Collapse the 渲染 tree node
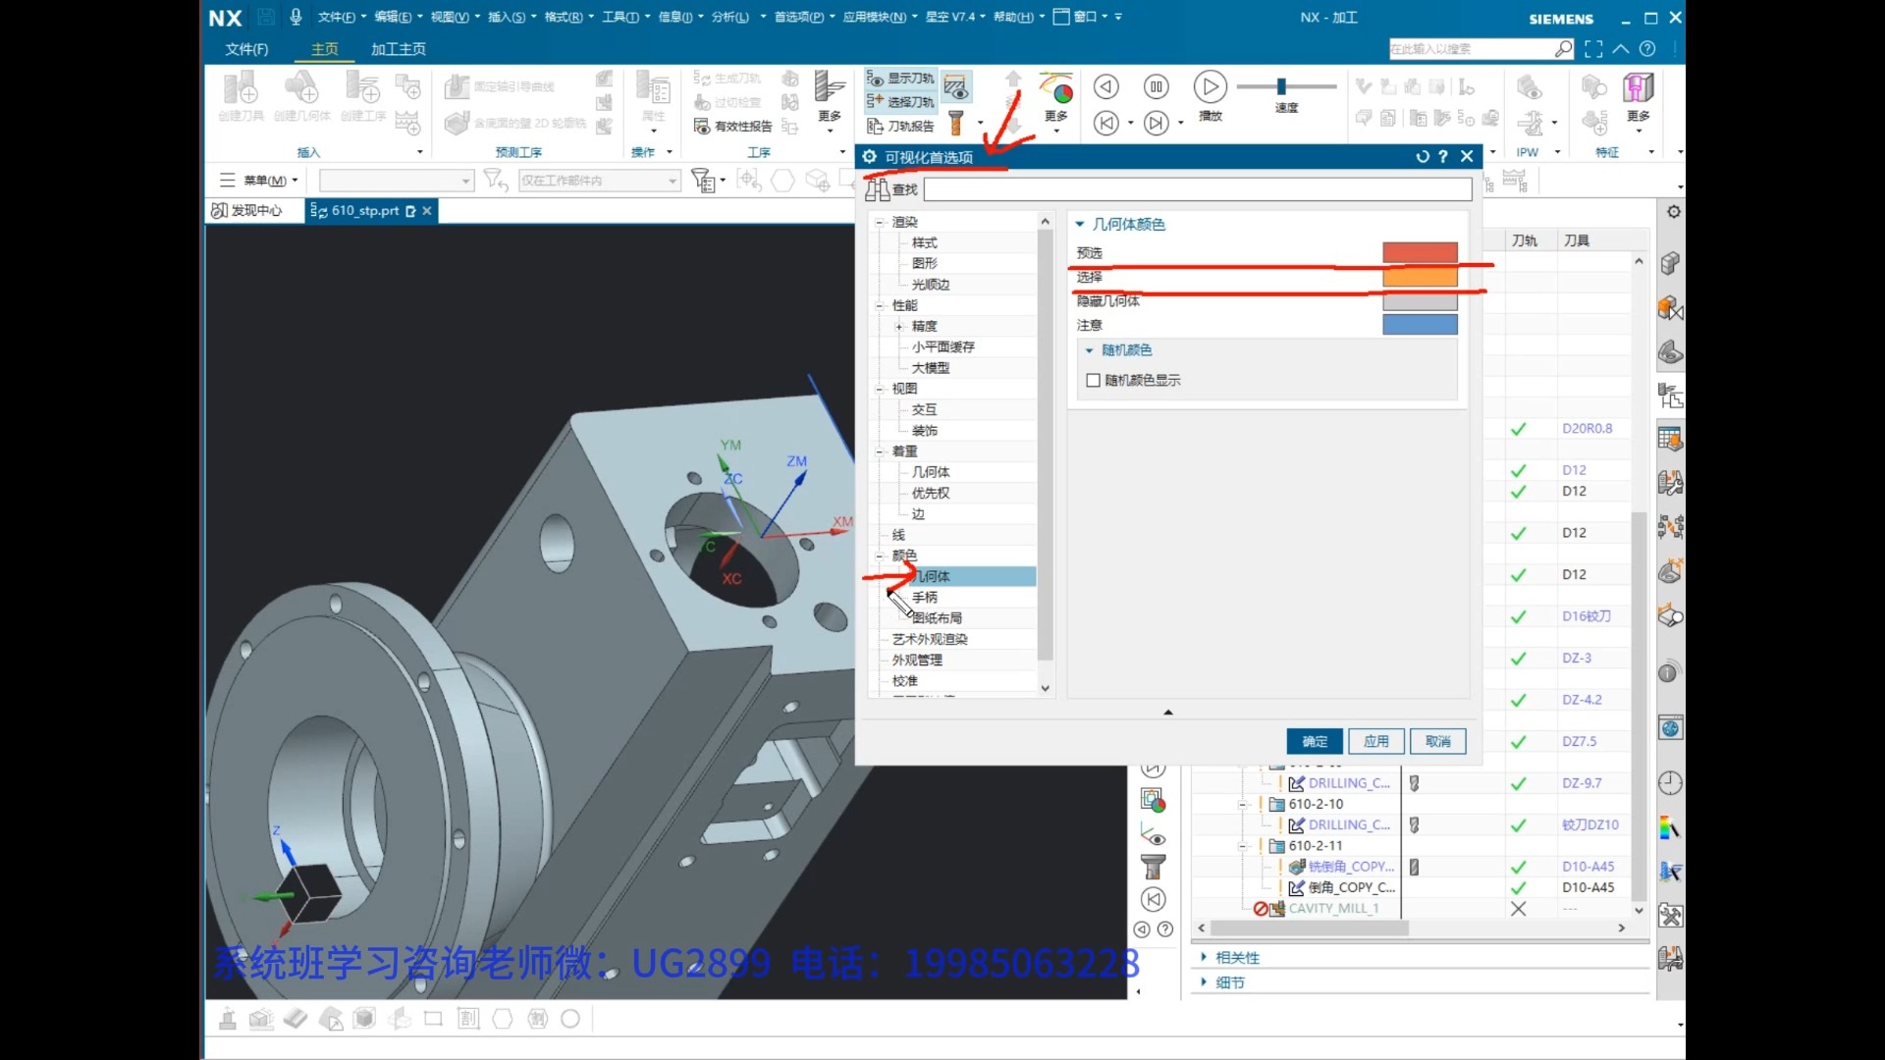 [x=880, y=223]
